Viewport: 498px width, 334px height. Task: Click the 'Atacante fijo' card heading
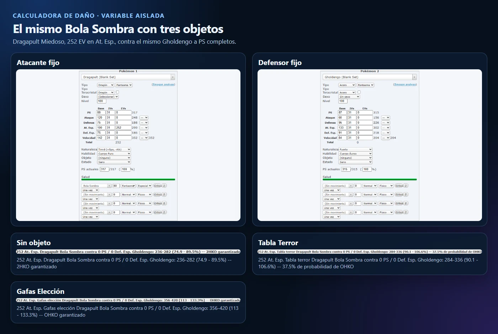tap(38, 63)
